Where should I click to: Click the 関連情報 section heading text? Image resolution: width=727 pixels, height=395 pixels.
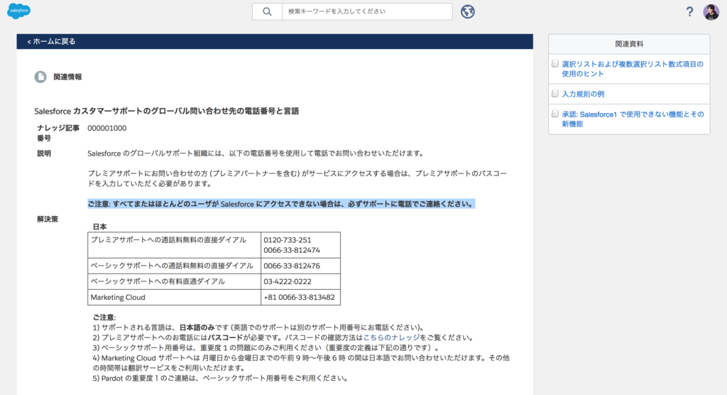[67, 77]
